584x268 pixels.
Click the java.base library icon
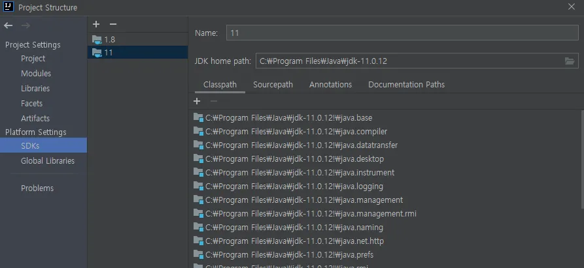pyautogui.click(x=199, y=117)
